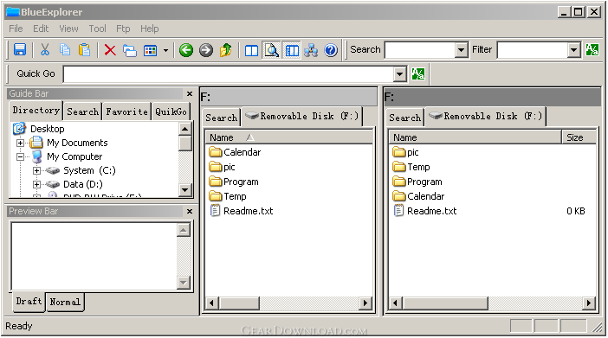The image size is (608, 338).
Task: Click into the Search input field
Action: (x=420, y=50)
